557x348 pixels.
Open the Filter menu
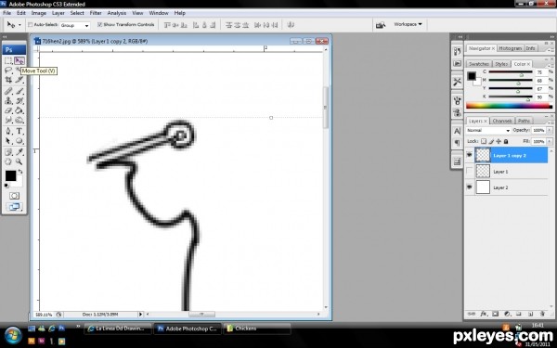point(96,13)
